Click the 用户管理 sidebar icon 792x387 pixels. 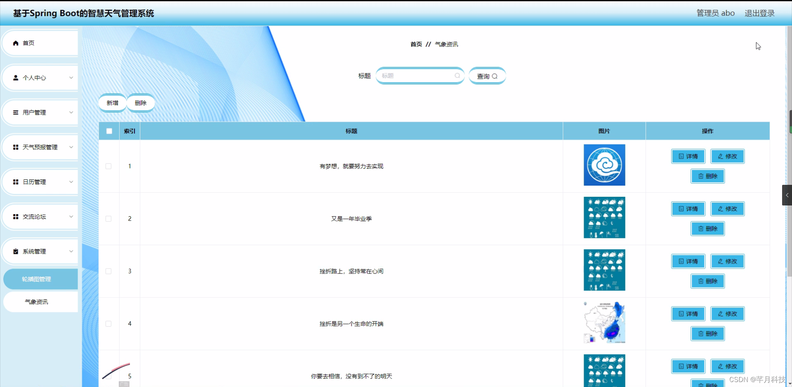point(16,112)
